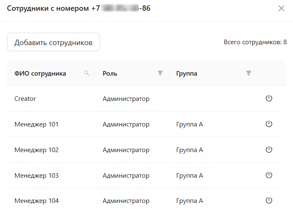Click on Менеджер 104 name
The width and height of the screenshot is (293, 212).
pyautogui.click(x=36, y=201)
